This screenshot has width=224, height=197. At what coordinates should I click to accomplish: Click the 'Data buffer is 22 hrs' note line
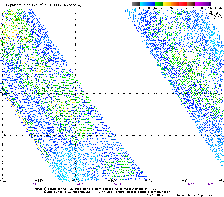tap(107, 192)
